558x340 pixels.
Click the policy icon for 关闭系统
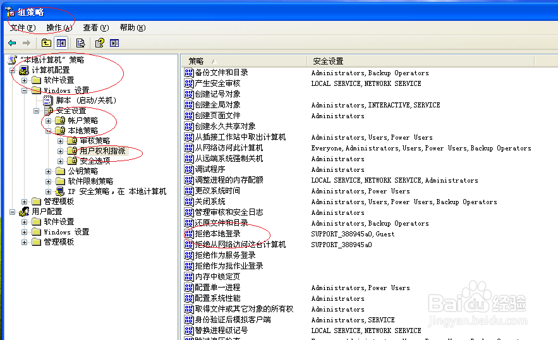coord(188,202)
